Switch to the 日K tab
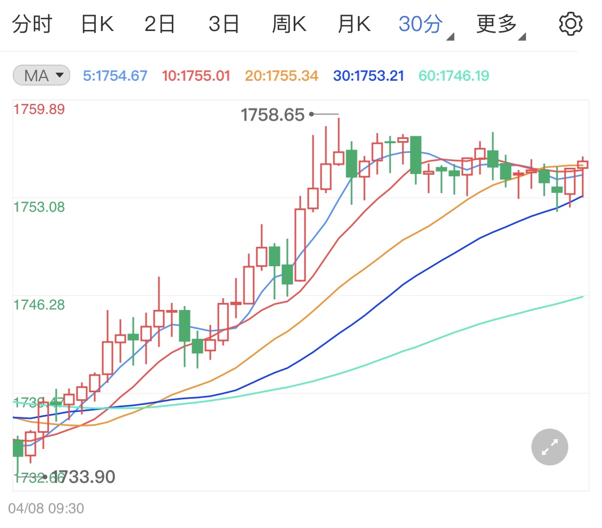Viewport: 602px width, 528px height. [x=97, y=24]
